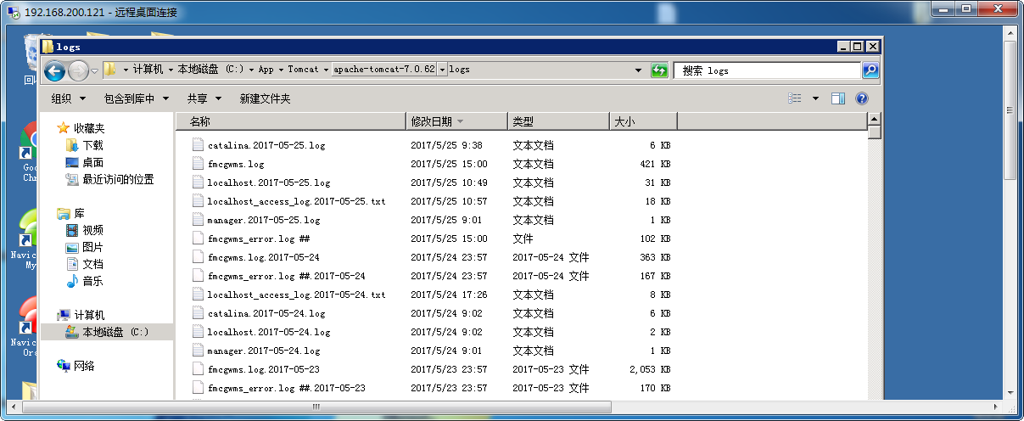
Task: Click the search logs input field
Action: (x=768, y=70)
